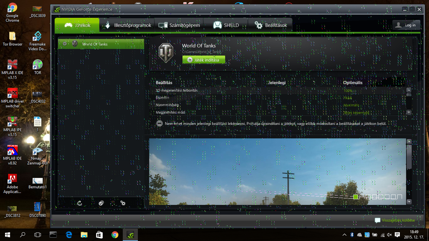Launch game with Játék indítása button
Viewport: 429px width, 241px height.
pyautogui.click(x=204, y=60)
